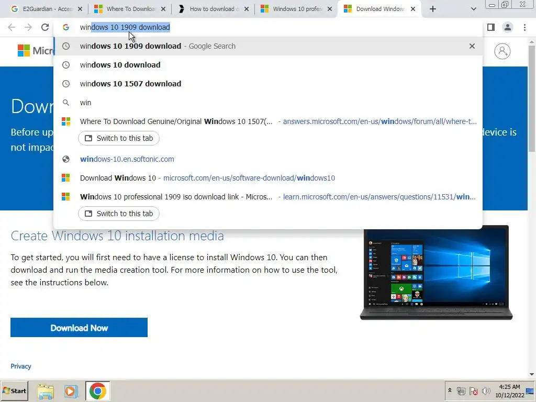Open Windows 10 professional 1909 iso suggestion
The width and height of the screenshot is (536, 402).
point(268,197)
